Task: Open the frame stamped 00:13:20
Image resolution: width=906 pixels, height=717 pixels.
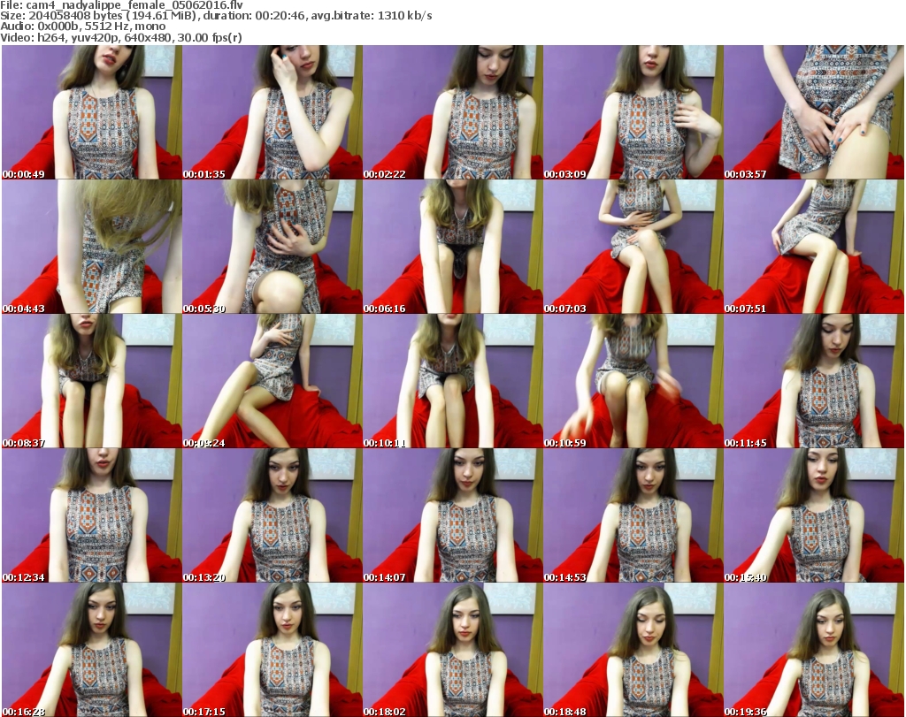Action: [x=273, y=515]
